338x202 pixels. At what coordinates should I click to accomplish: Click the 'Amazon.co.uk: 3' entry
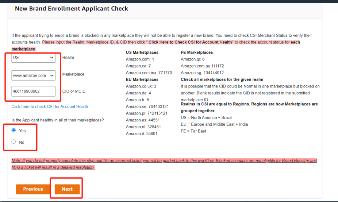click(141, 86)
